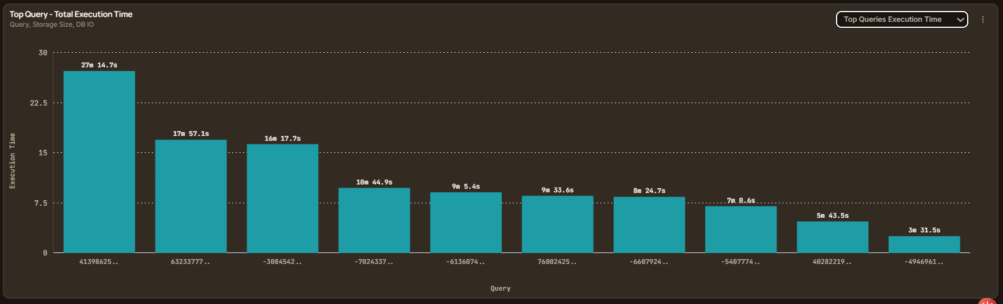Click the Query, Storage Size, DB IO subtitle

pyautogui.click(x=52, y=25)
